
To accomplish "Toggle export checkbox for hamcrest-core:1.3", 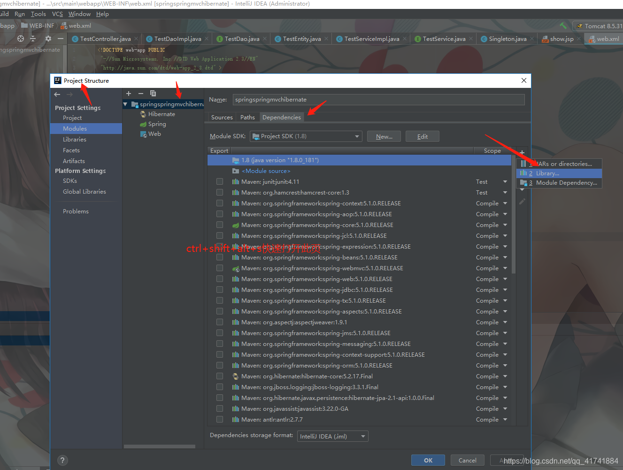I will [x=220, y=192].
